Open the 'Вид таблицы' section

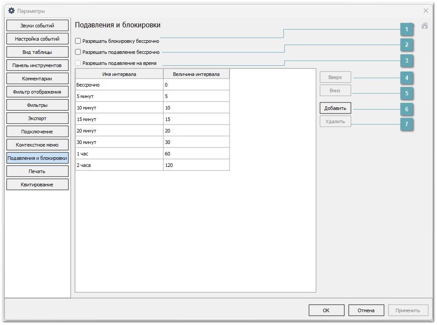(38, 52)
